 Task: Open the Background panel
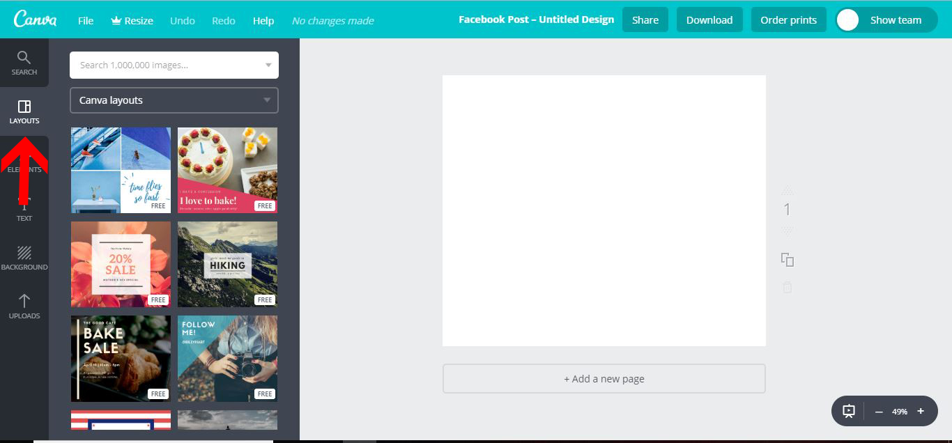24,257
